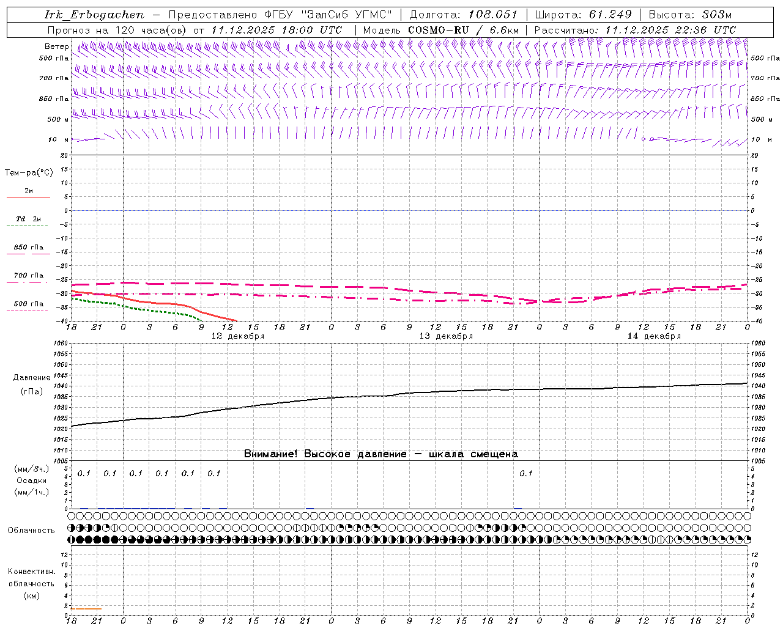This screenshot has width=783, height=626.
Task: Select the 700 гПа temperature legend entry
Action: point(28,276)
